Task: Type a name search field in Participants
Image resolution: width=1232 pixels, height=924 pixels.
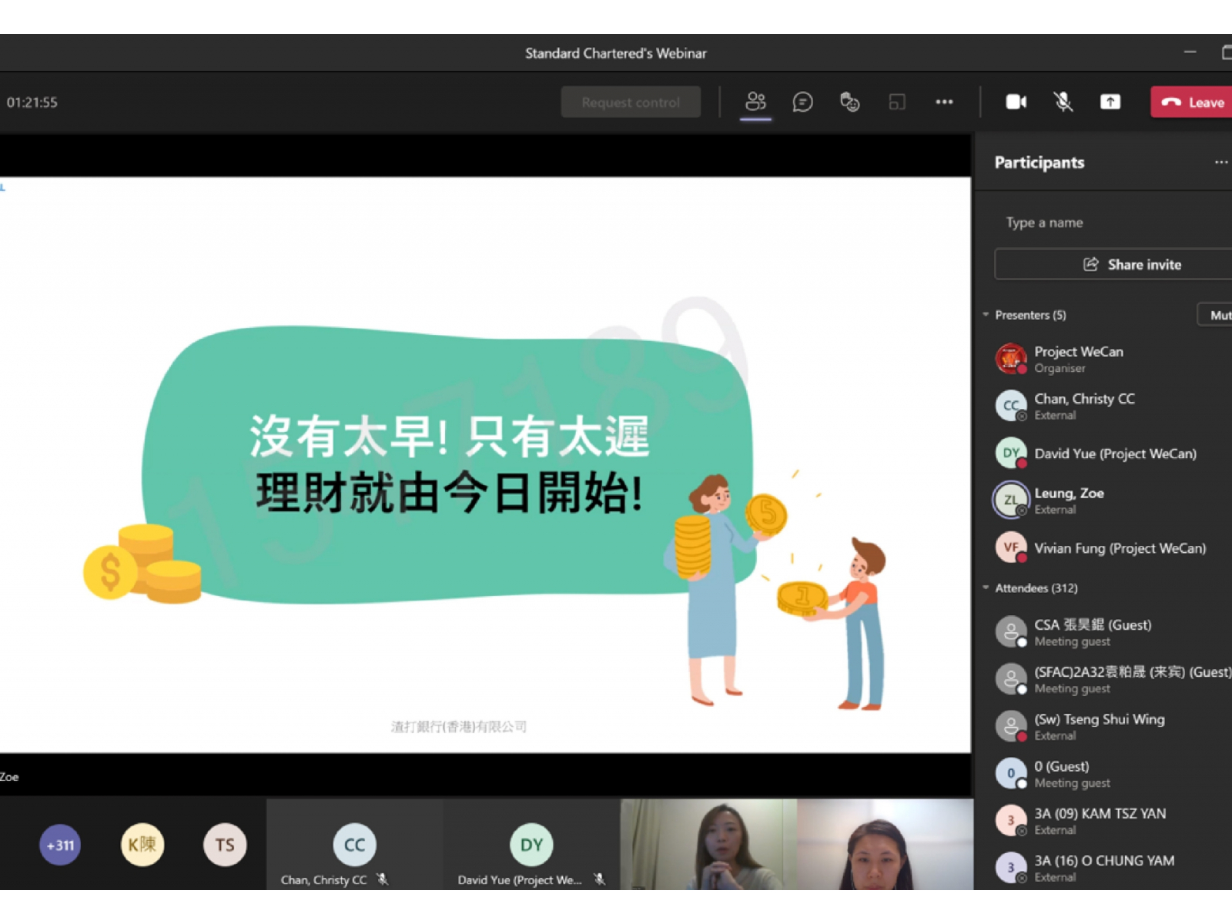Action: 1109,223
